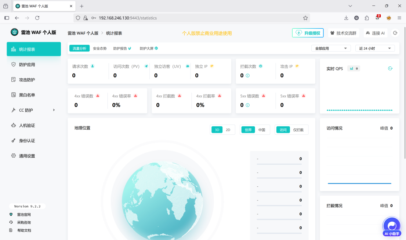Click warning icon beside 4xx 拦截率
Image resolution: width=406 pixels, height=240 pixels.
point(220,95)
